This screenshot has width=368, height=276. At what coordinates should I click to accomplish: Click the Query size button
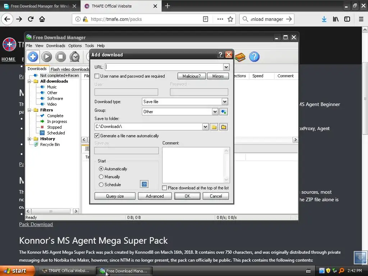coord(115,196)
